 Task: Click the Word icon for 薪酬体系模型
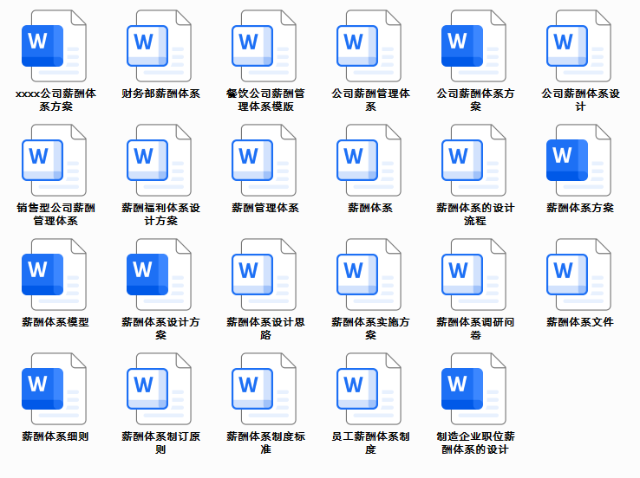click(54, 275)
